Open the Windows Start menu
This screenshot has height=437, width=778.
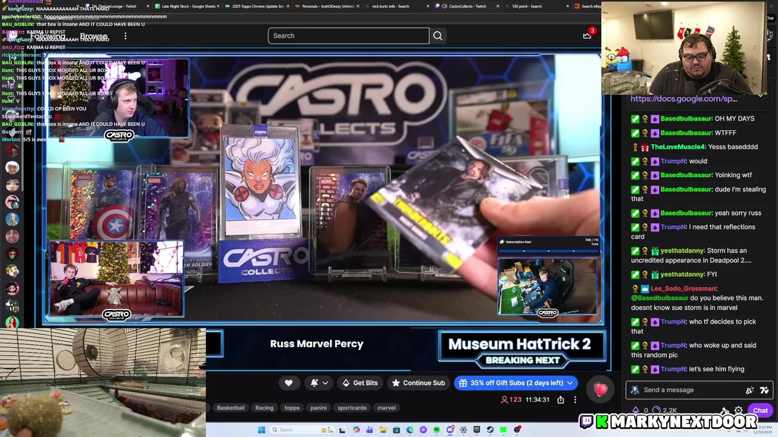pos(261,430)
